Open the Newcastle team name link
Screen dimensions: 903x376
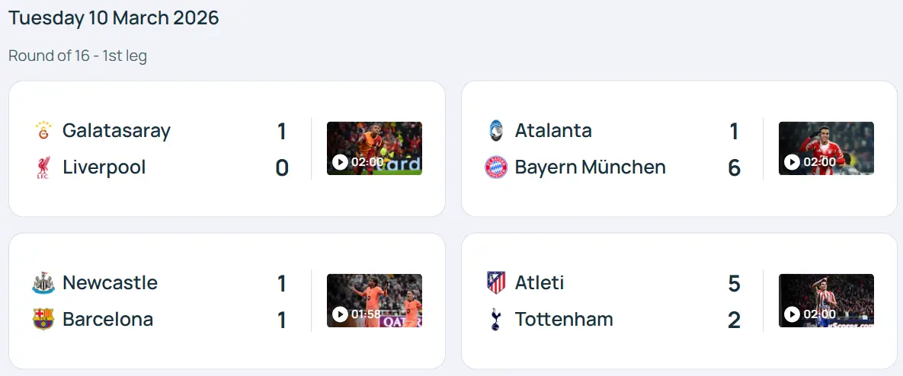[x=110, y=283]
